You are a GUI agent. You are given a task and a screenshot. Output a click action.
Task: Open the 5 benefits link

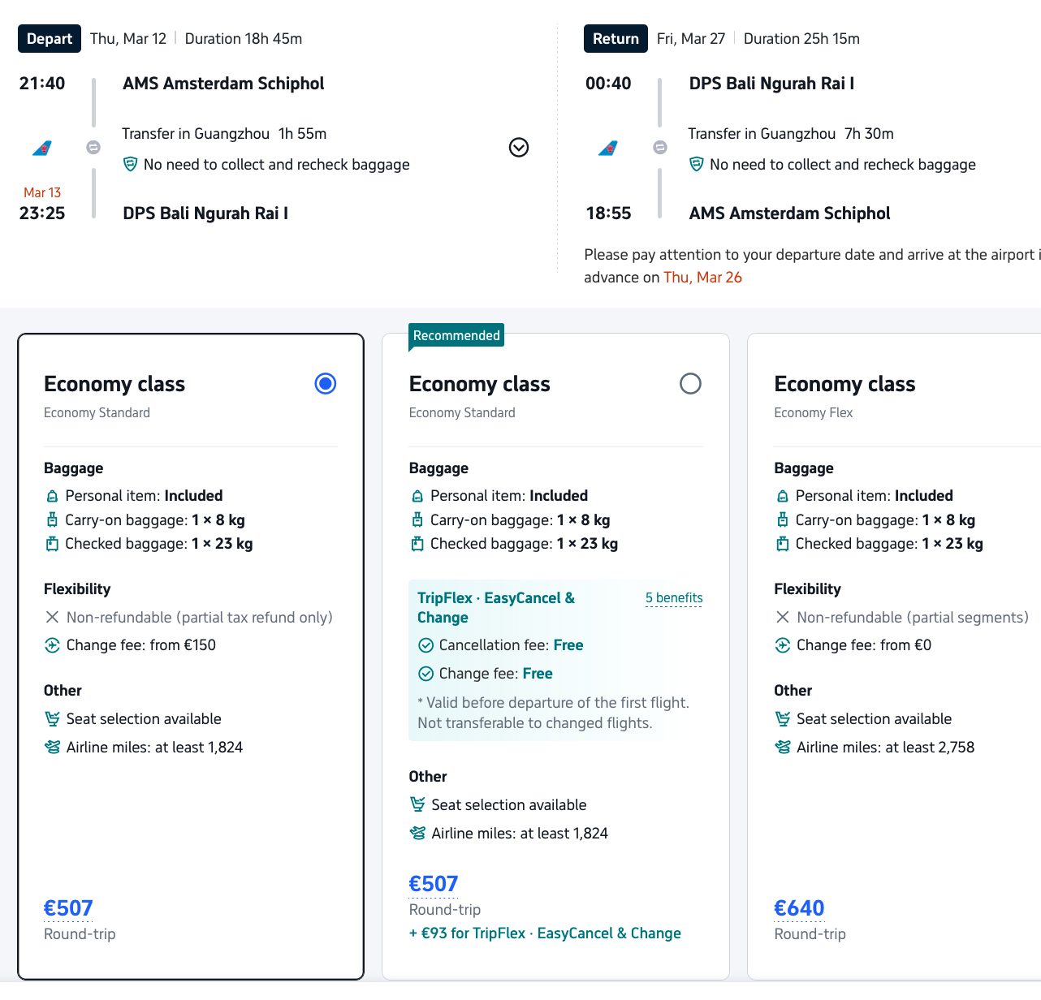674,598
